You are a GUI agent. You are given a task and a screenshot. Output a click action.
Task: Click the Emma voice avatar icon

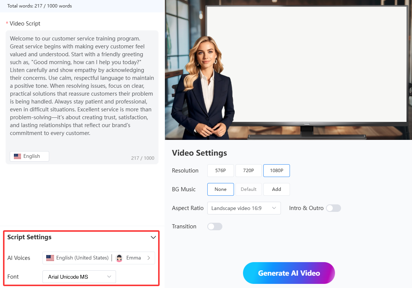119,258
